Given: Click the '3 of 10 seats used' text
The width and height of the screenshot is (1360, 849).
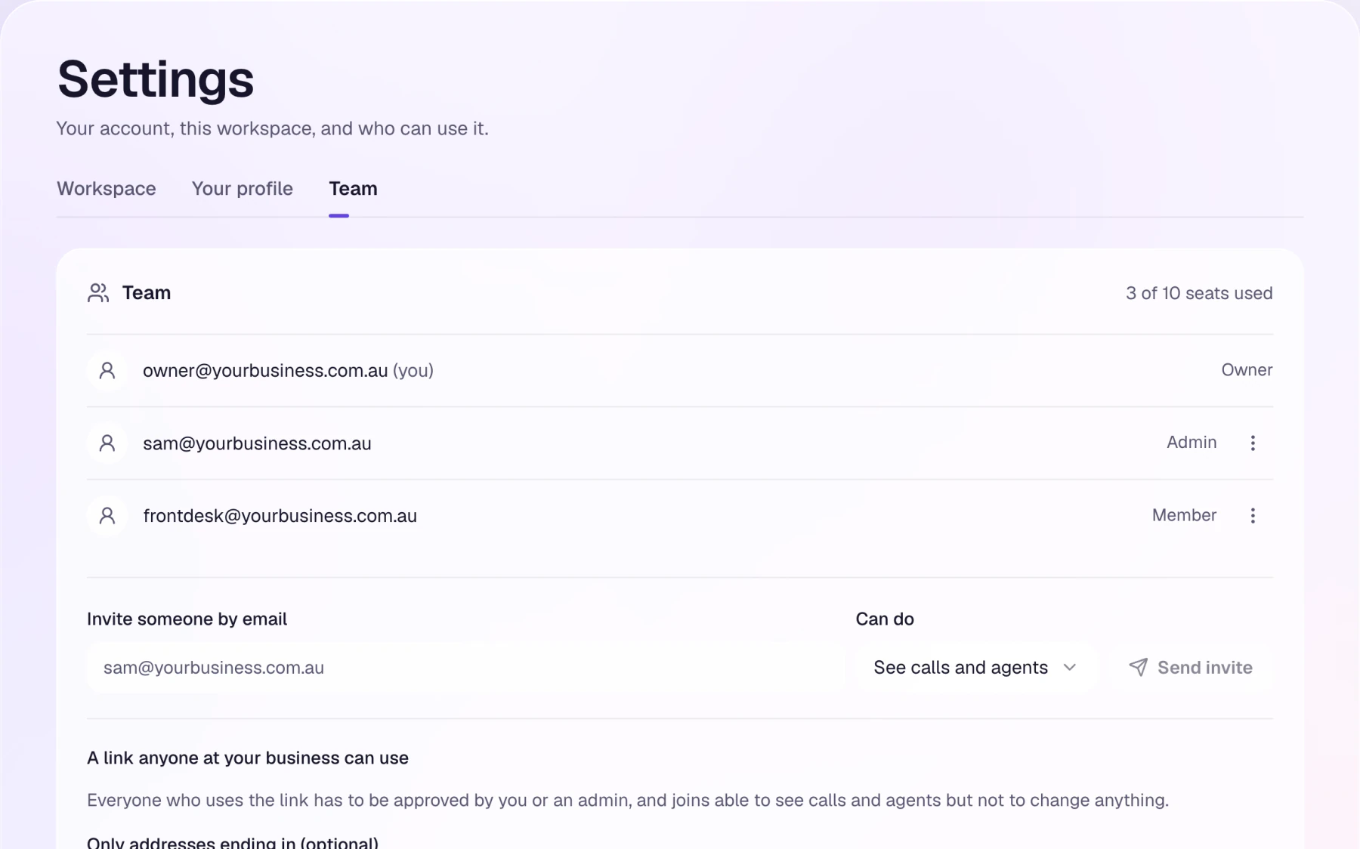Looking at the screenshot, I should (x=1199, y=293).
